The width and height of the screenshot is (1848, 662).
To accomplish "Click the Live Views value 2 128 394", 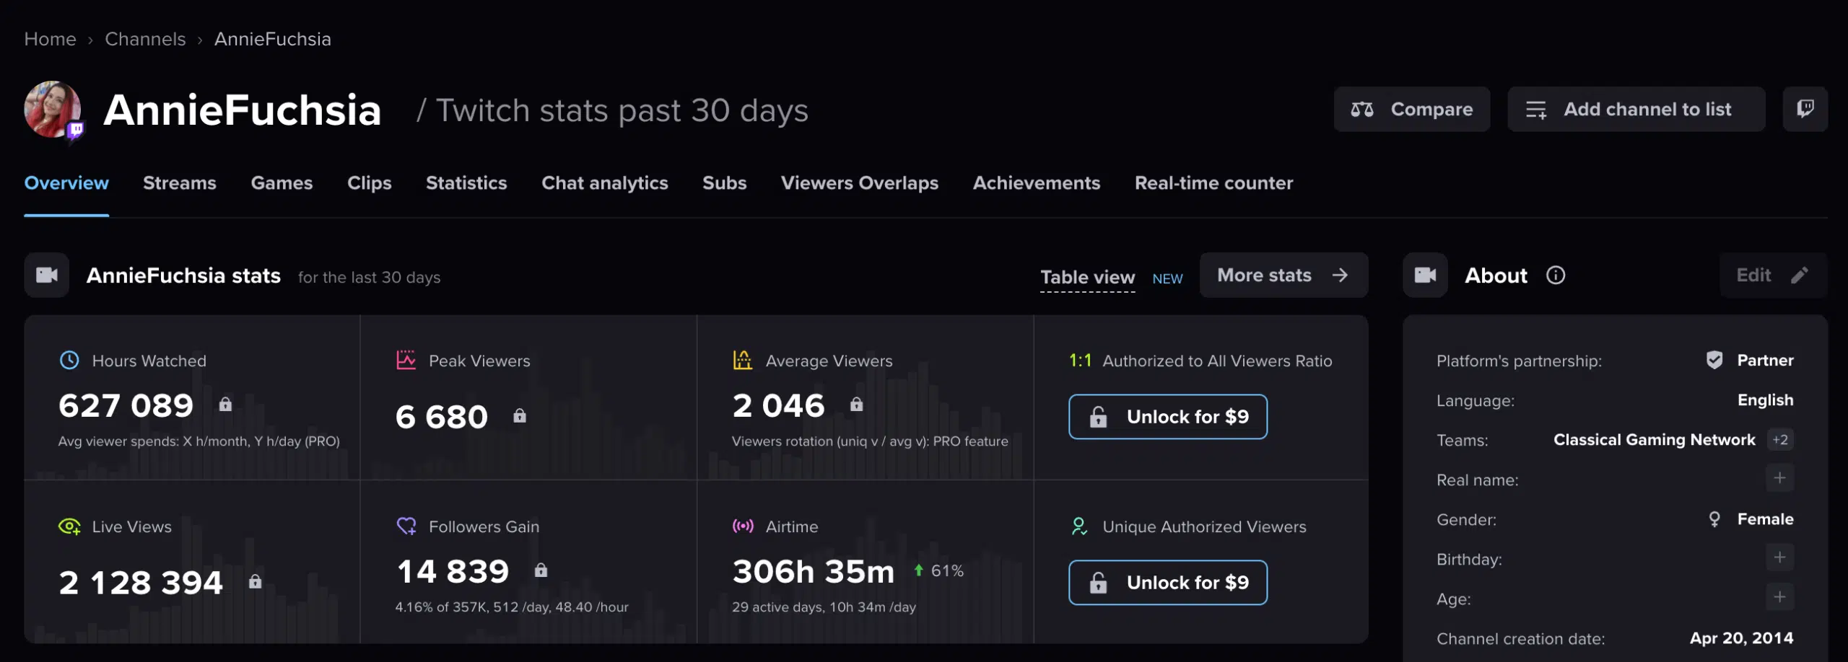I will 141,583.
